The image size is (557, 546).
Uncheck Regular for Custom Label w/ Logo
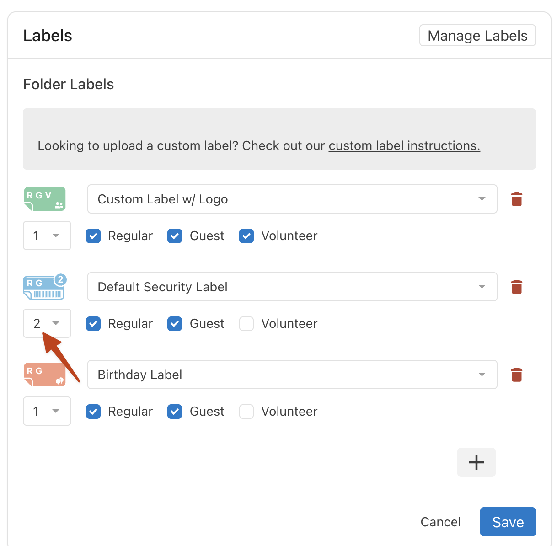pyautogui.click(x=93, y=236)
